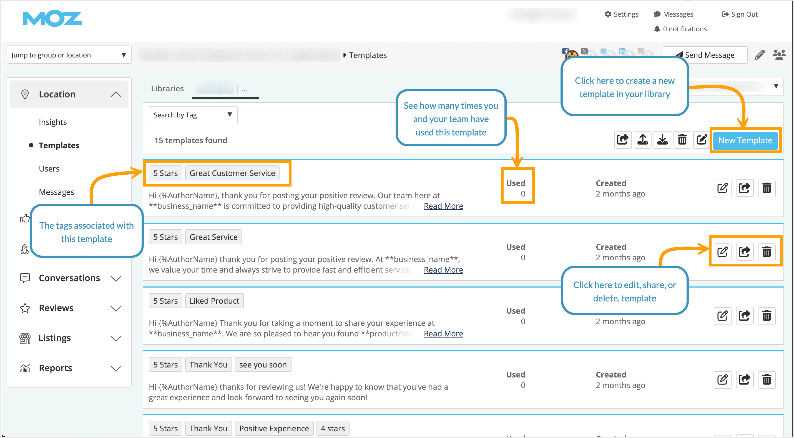794x438 pixels.
Task: Click the trash icon in the templates toolbar
Action: [x=682, y=140]
